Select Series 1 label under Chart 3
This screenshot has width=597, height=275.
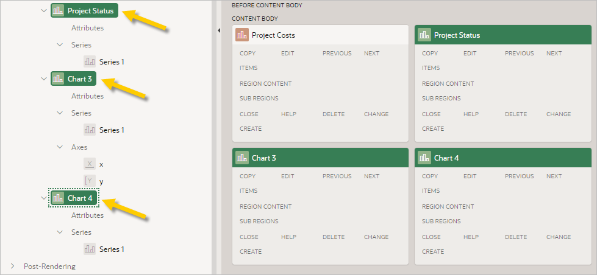[112, 130]
